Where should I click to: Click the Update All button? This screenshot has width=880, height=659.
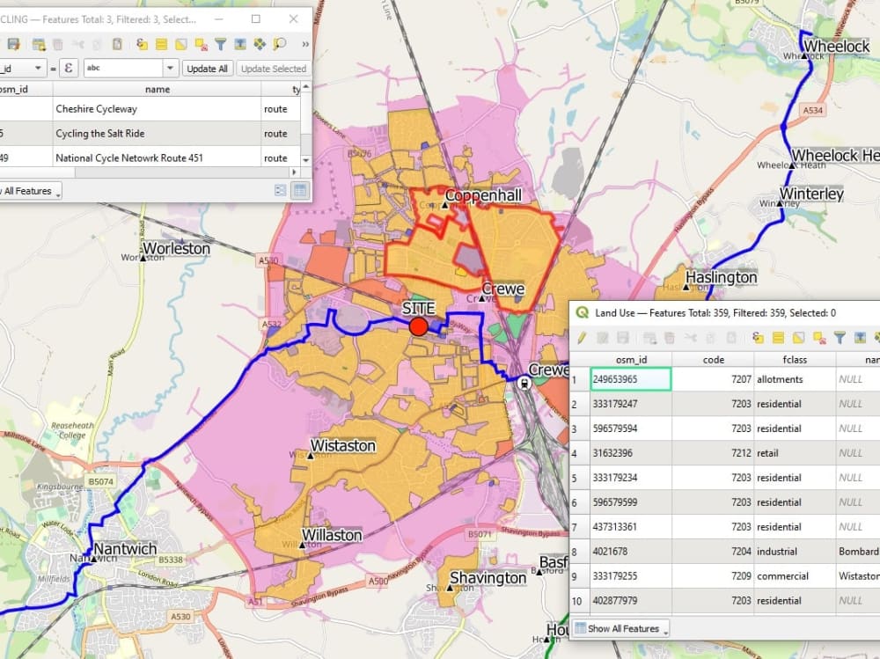208,69
